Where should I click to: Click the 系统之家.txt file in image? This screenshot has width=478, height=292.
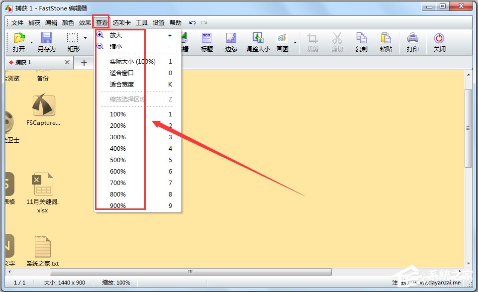[x=43, y=251]
